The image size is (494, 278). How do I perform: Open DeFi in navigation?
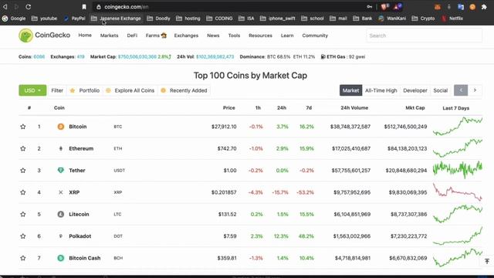132,36
